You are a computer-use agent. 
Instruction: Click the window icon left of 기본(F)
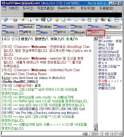[4, 8]
